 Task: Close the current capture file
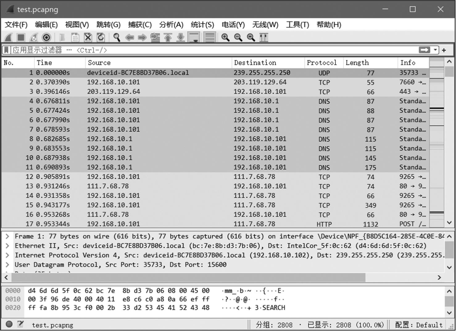88,38
